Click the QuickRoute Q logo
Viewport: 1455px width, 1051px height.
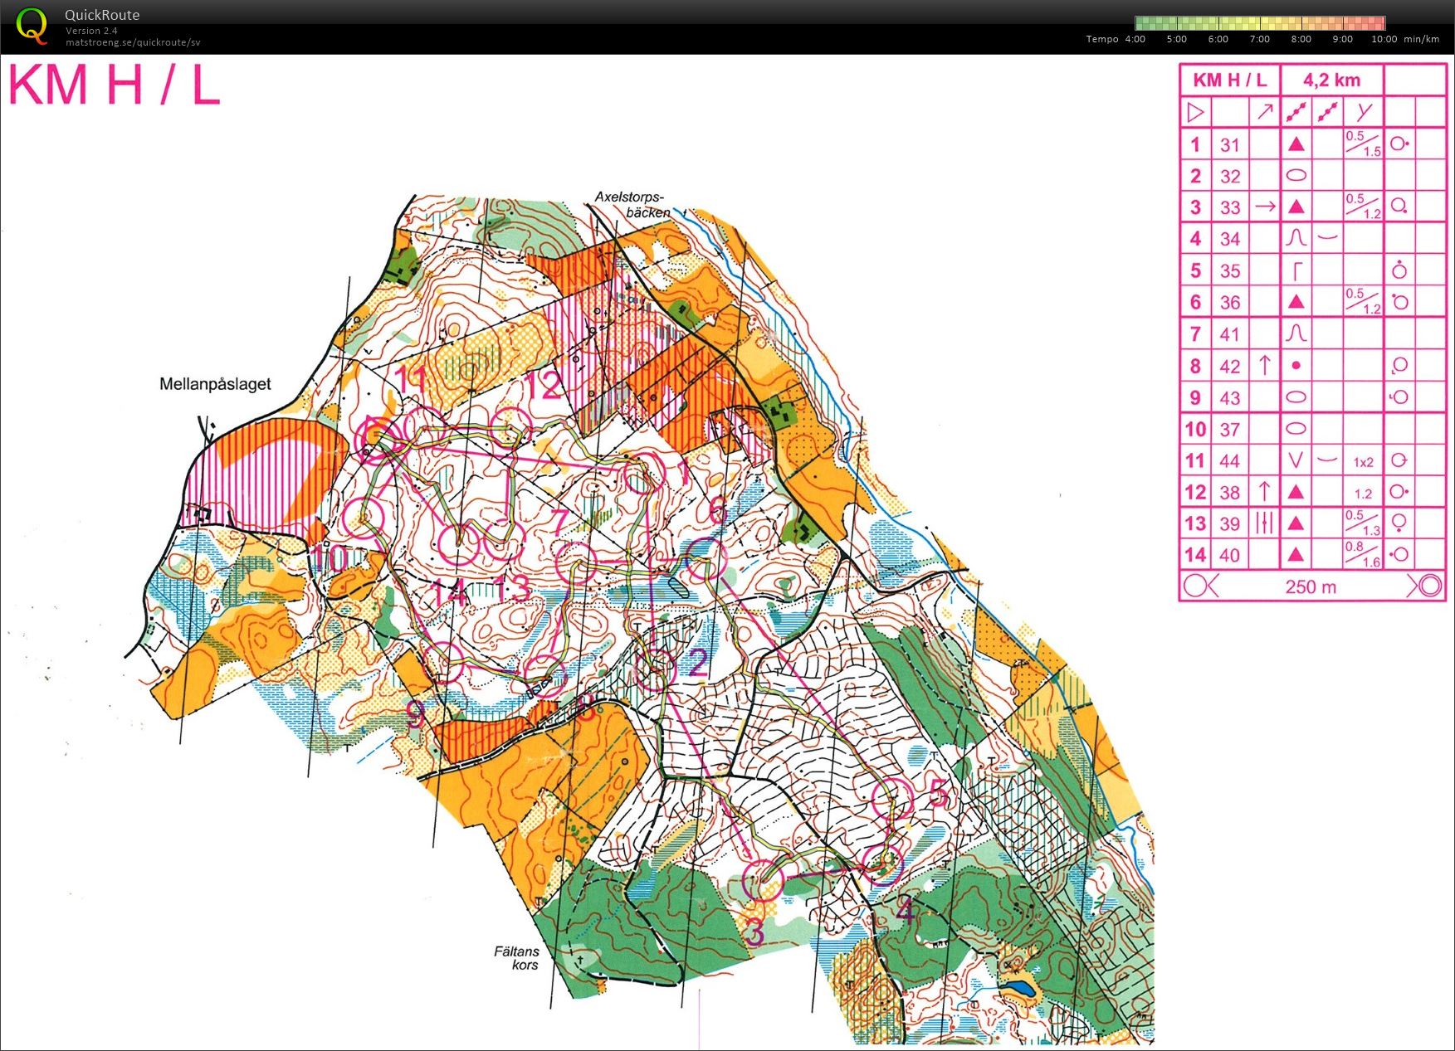coord(32,26)
